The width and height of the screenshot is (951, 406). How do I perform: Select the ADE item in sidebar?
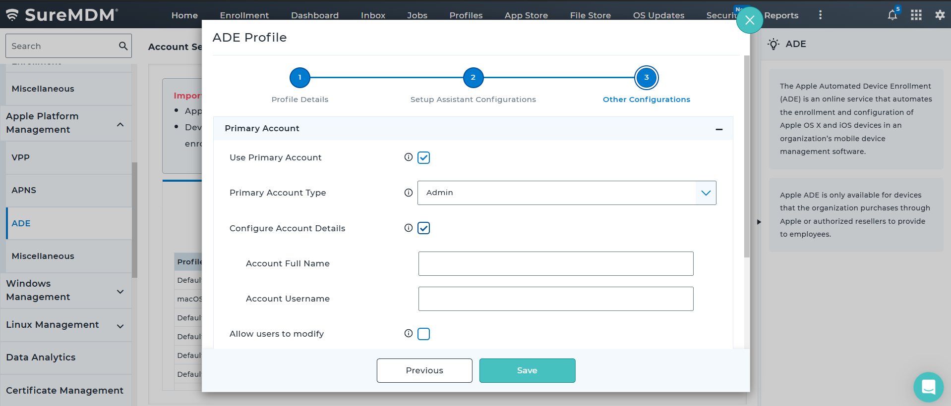tap(21, 223)
